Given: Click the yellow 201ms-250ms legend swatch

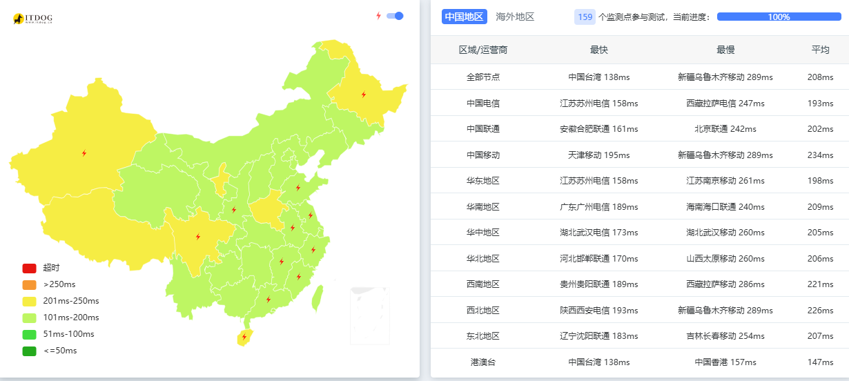Looking at the screenshot, I should point(29,301).
